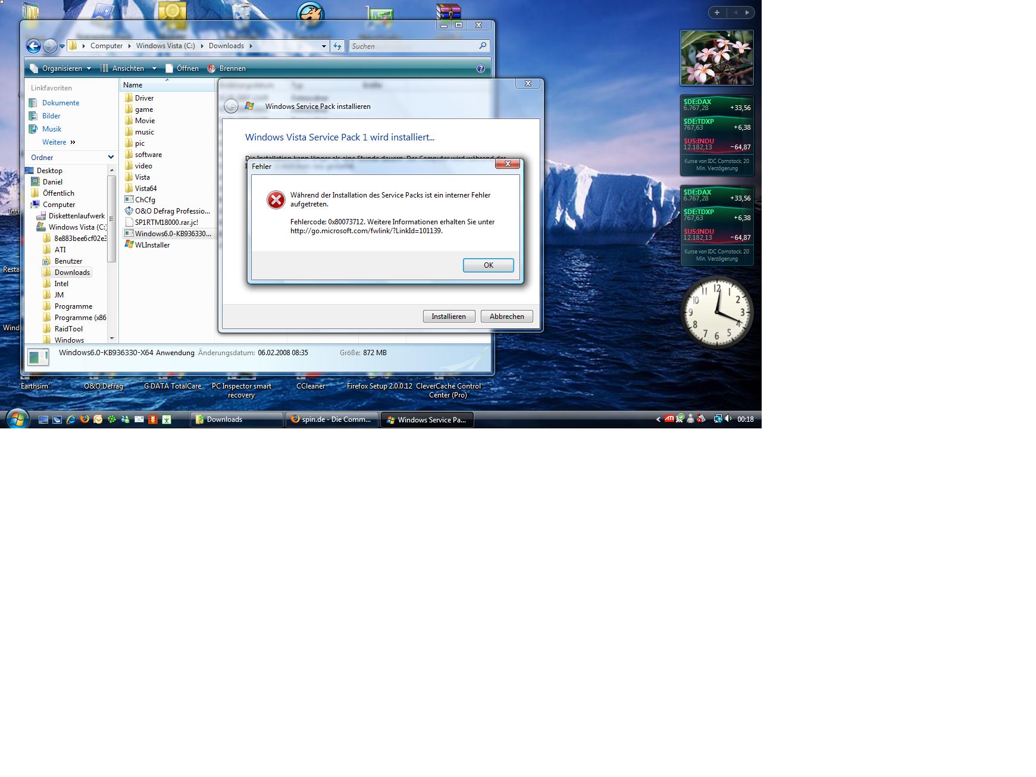This screenshot has width=1036, height=777.
Task: Click Öffnen in the Explorer toolbar
Action: pyautogui.click(x=182, y=68)
